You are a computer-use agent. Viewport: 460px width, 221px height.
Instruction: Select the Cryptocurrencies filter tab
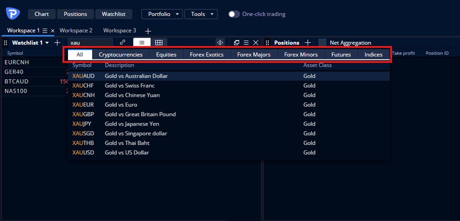(120, 55)
